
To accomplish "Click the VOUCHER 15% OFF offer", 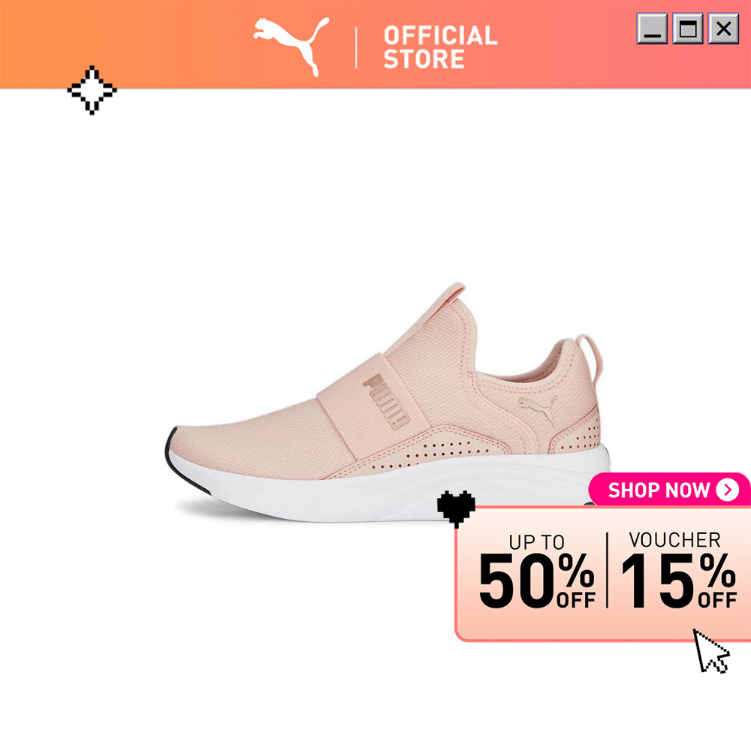I will click(x=678, y=570).
